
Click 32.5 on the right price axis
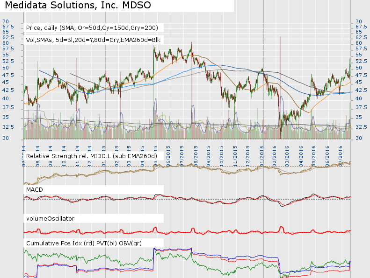(x=361, y=127)
